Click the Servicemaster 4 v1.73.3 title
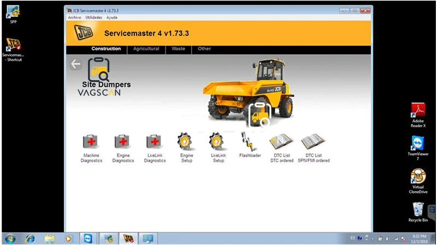The width and height of the screenshot is (437, 245). pos(146,33)
